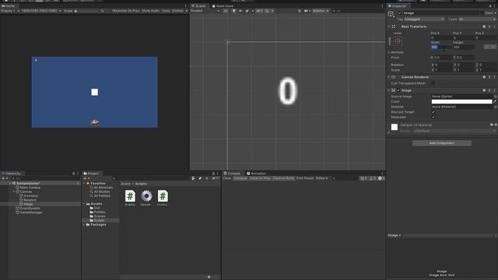This screenshot has width=498, height=280.
Task: Select the Project tab
Action: [91, 173]
